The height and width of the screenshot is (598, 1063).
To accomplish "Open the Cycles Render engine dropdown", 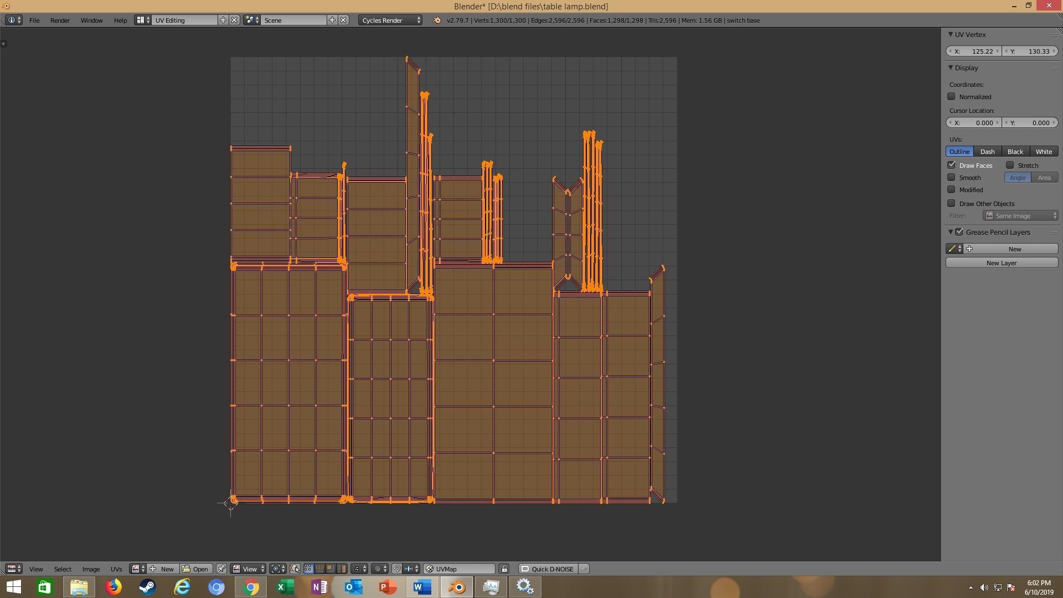I will click(390, 20).
